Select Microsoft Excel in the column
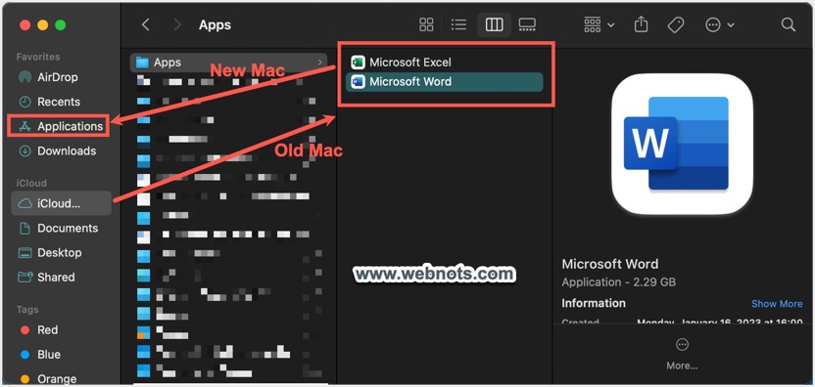Screen dimensions: 815x387 pyautogui.click(x=445, y=63)
